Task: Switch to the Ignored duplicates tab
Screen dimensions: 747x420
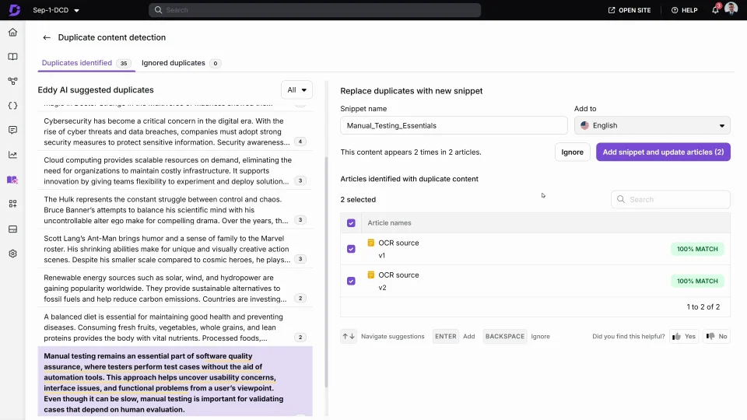Action: coord(173,63)
